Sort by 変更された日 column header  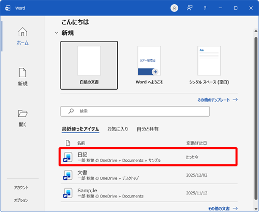point(196,143)
